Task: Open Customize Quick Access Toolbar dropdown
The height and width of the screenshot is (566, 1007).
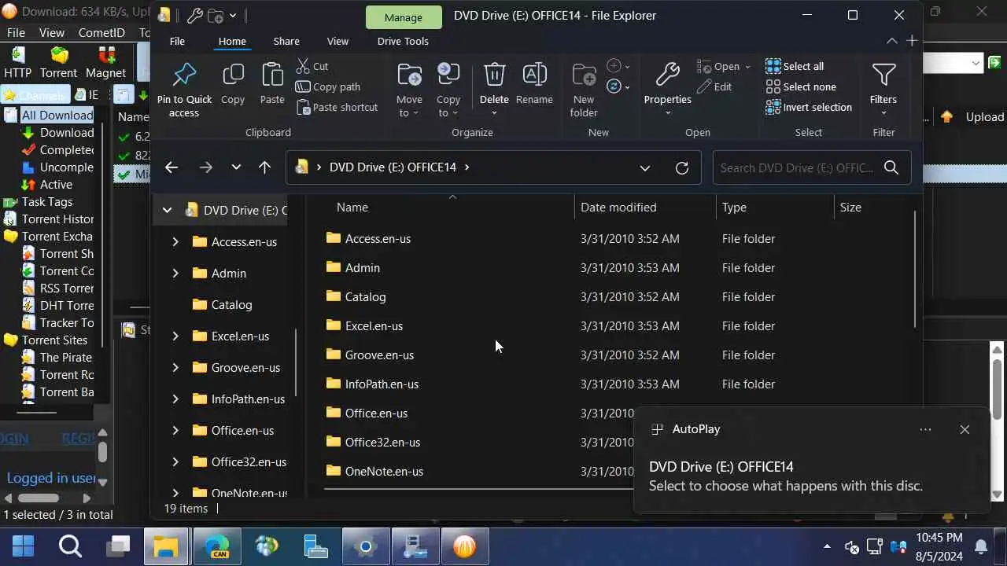Action: pyautogui.click(x=233, y=16)
